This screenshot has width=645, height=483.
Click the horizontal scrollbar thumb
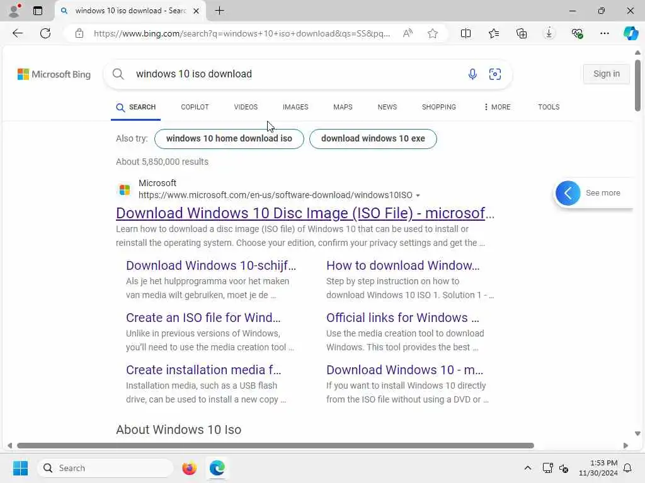276,446
